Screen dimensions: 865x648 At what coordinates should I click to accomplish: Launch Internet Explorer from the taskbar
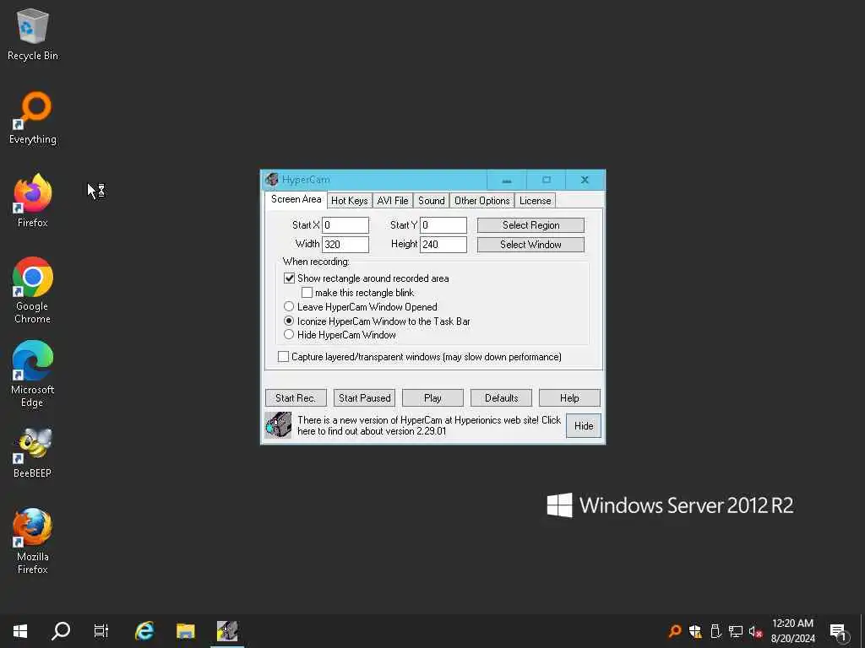pyautogui.click(x=144, y=631)
